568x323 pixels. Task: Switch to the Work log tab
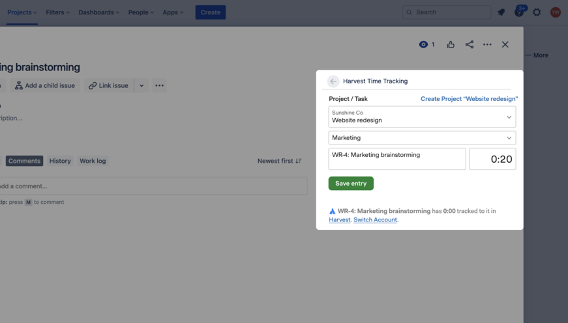point(93,161)
